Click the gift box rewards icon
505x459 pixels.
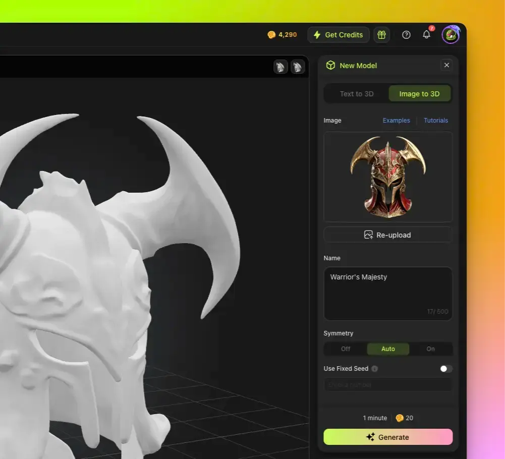point(381,35)
